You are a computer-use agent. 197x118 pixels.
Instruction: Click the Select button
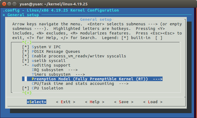(x=37, y=102)
